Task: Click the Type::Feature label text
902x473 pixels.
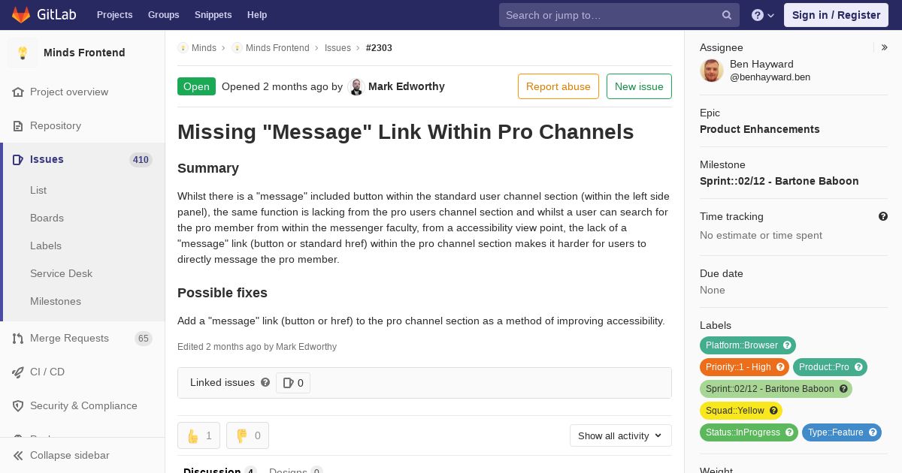Action: [836, 432]
